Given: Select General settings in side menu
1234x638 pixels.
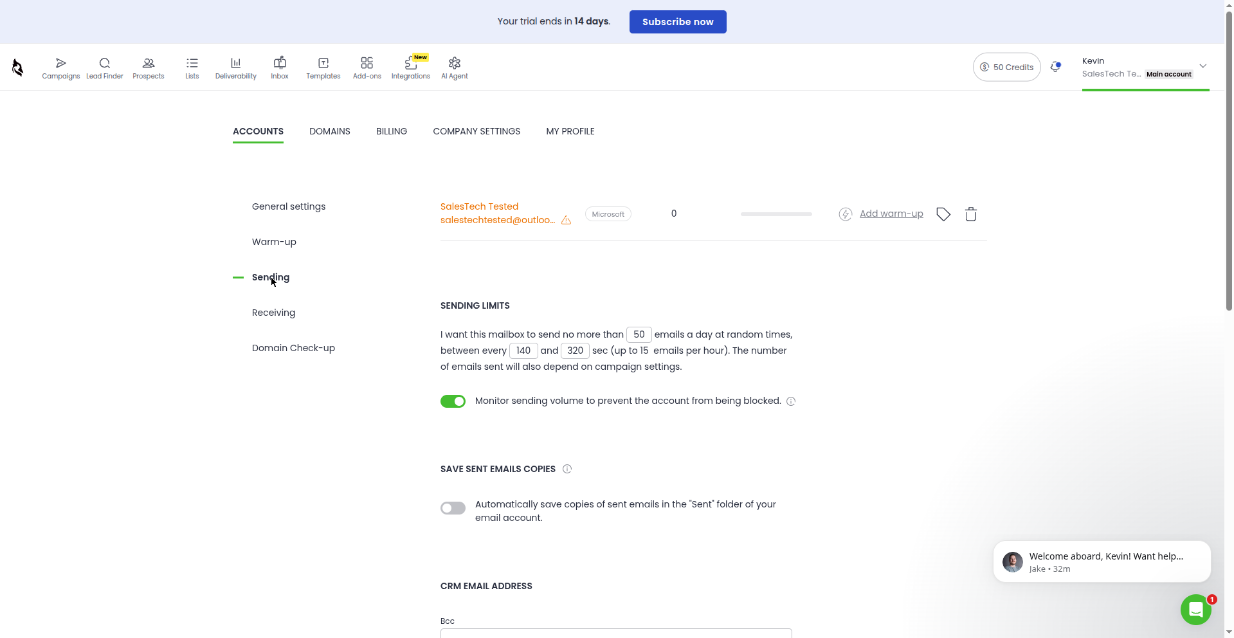Looking at the screenshot, I should (x=289, y=206).
